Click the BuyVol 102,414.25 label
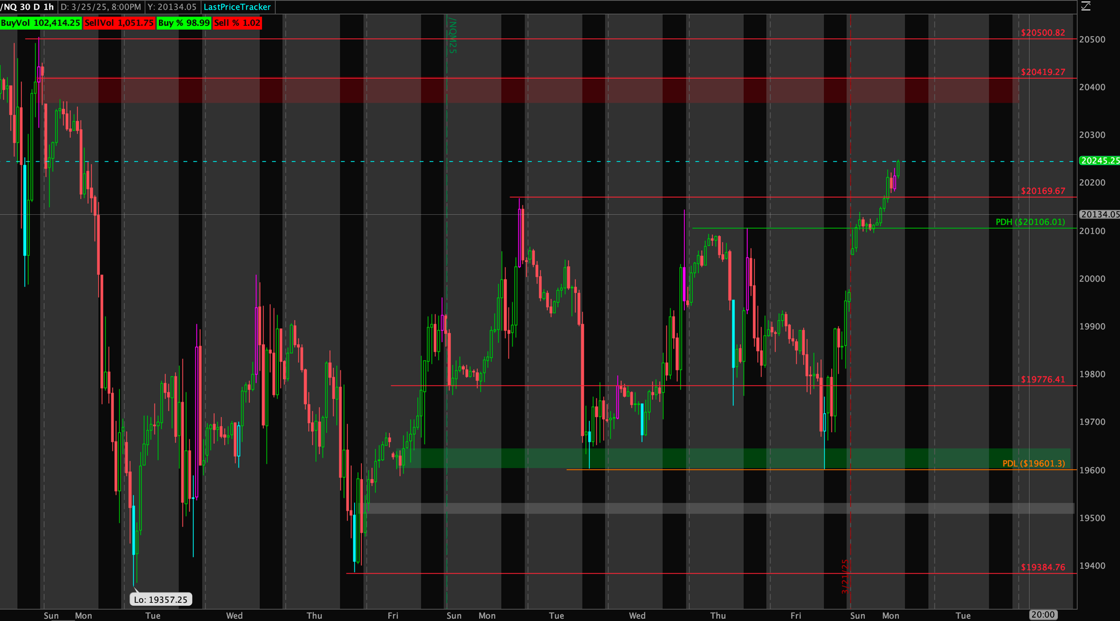The image size is (1120, 621). pos(41,23)
